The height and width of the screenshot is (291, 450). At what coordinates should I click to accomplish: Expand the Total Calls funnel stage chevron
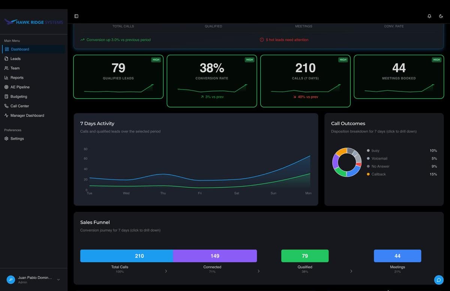click(166, 271)
